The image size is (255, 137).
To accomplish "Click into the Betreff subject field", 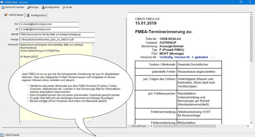I will point(57,34).
